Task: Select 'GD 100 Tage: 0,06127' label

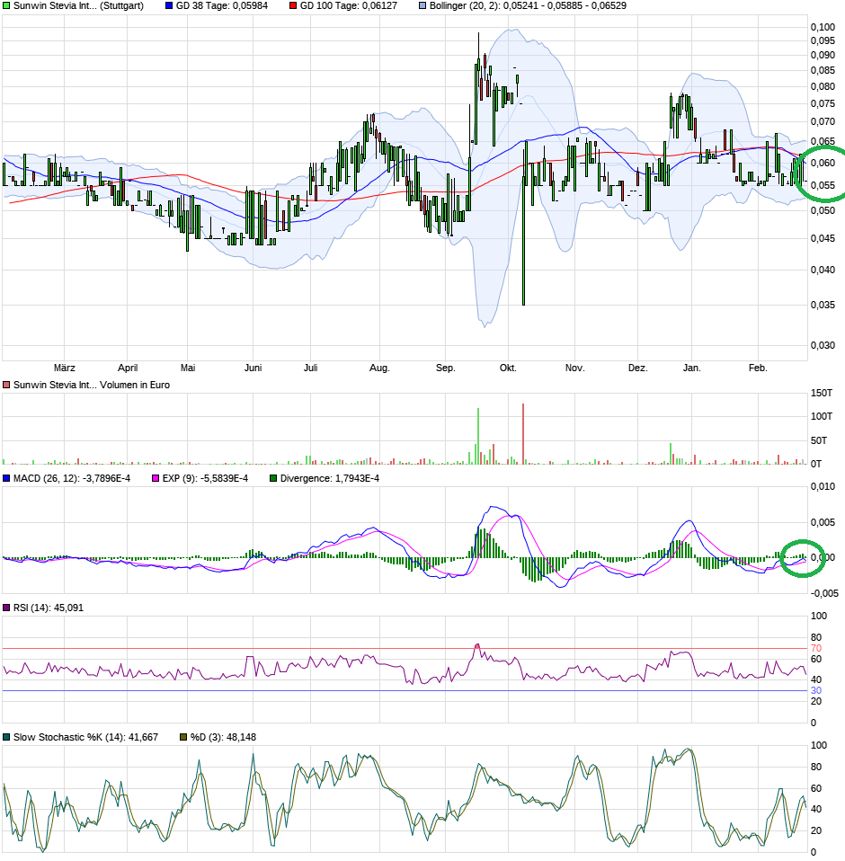Action: 348,5
